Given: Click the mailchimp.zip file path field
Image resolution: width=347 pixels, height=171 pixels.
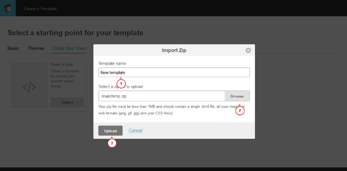Looking at the screenshot, I should coord(161,96).
